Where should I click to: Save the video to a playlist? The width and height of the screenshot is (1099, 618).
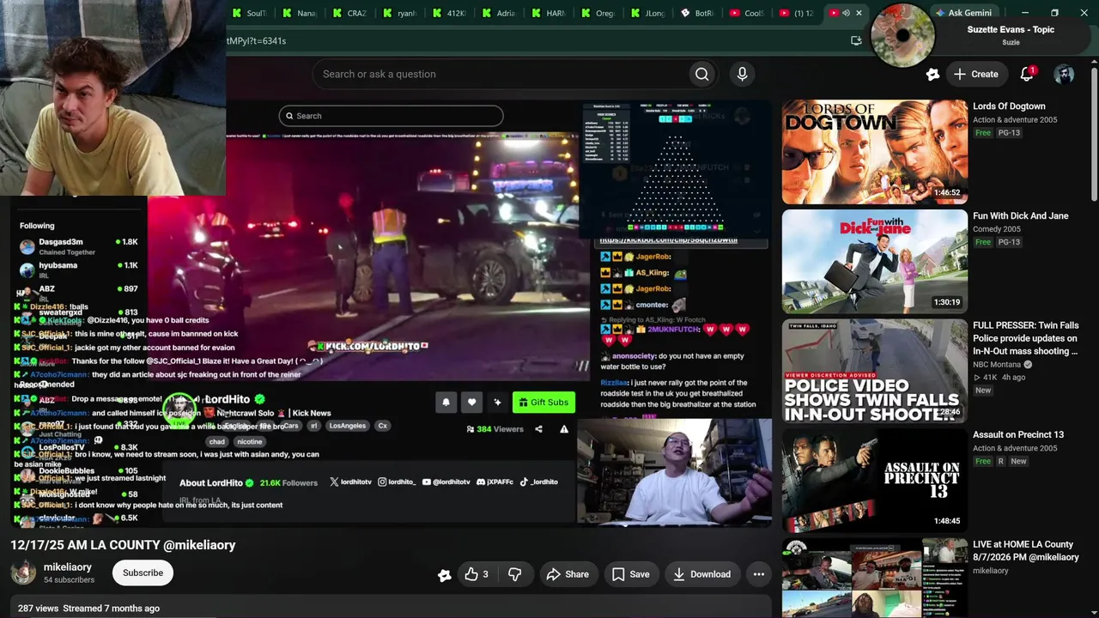[630, 574]
